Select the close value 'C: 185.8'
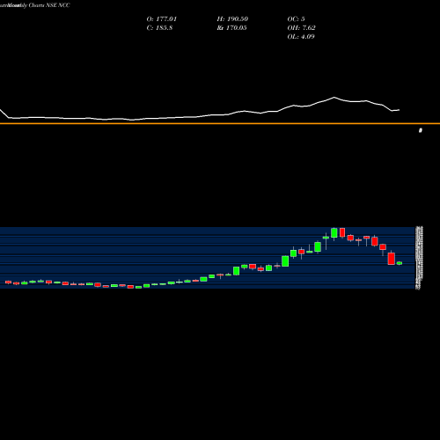This screenshot has height=440, width=440. 159,28
